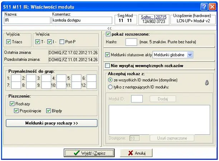Open the Meldunki globalne dropdown
Screen dimensions: 219x161
pyautogui.click(x=190, y=55)
